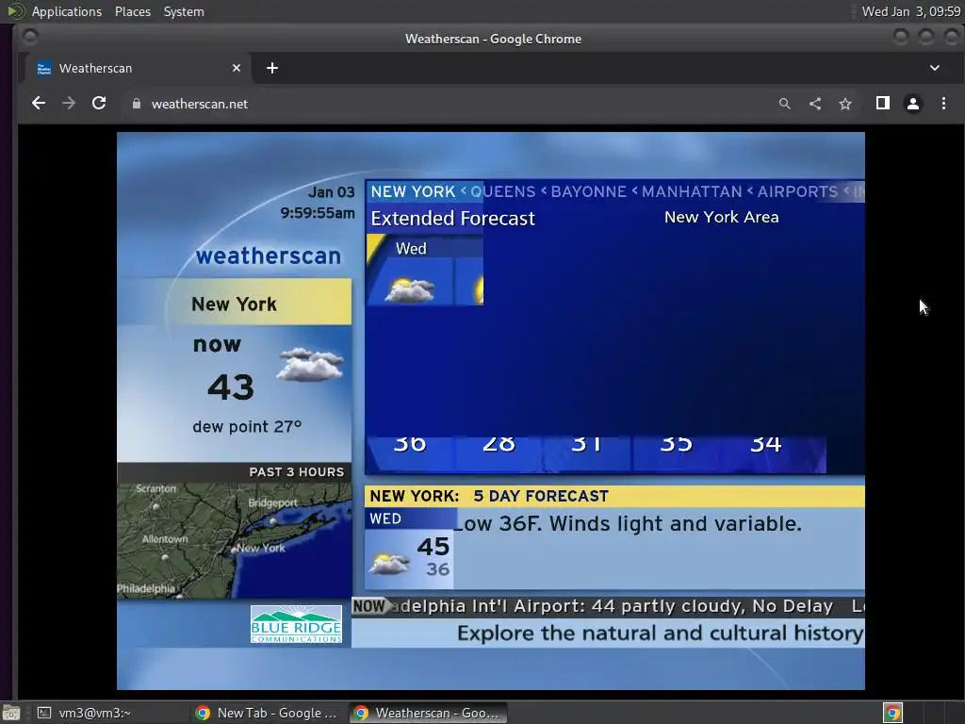This screenshot has width=965, height=724.
Task: Click Chrome icon in the system tray
Action: coord(892,713)
